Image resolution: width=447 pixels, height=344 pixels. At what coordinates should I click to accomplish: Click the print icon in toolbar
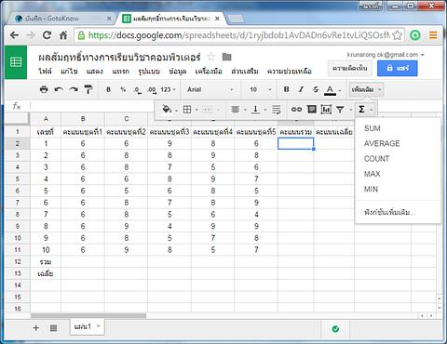click(44, 89)
